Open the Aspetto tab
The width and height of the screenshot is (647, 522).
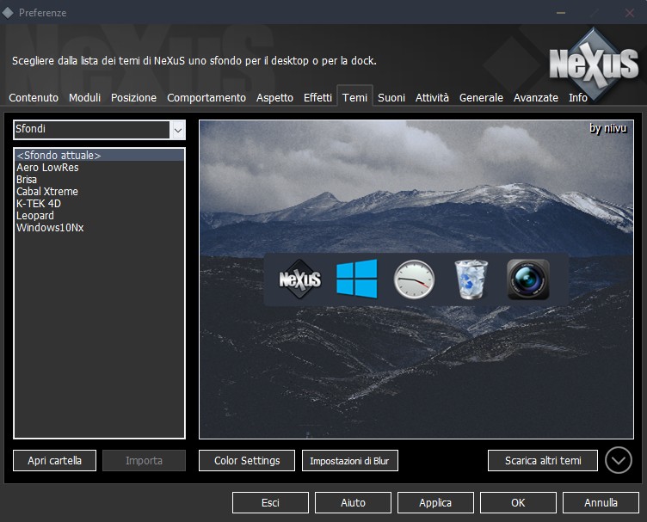274,98
